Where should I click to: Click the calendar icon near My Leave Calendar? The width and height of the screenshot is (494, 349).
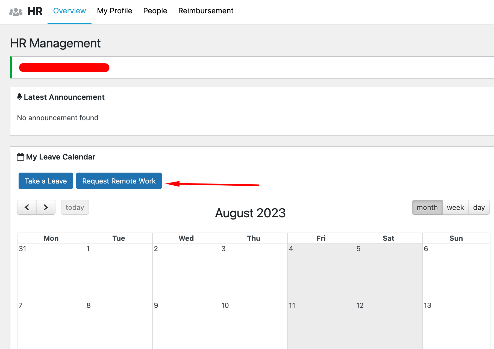point(20,157)
